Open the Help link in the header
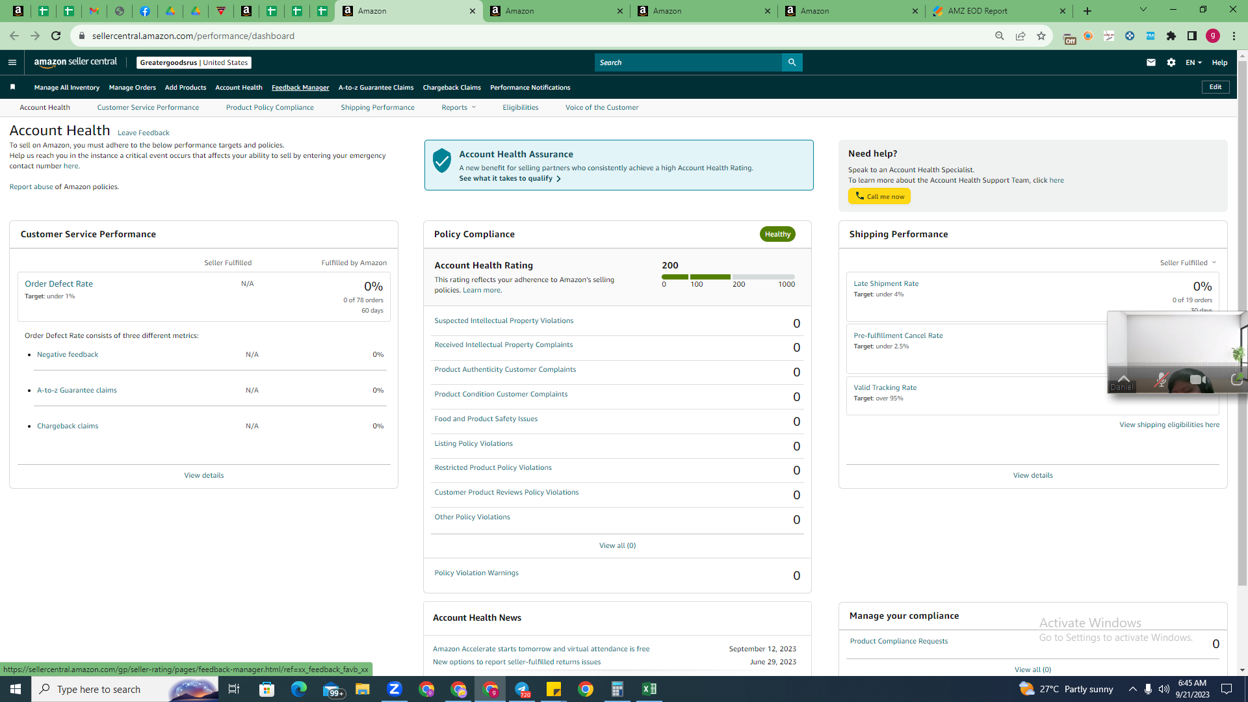This screenshot has width=1248, height=702. click(1219, 62)
